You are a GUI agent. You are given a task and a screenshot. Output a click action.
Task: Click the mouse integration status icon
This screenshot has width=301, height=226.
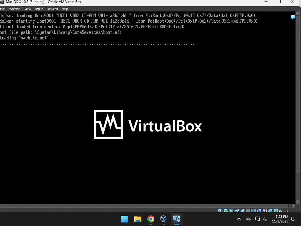(x=270, y=210)
